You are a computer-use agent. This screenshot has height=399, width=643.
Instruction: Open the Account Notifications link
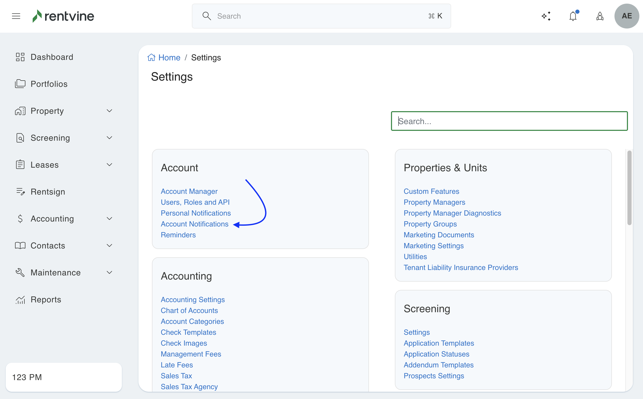click(x=194, y=224)
